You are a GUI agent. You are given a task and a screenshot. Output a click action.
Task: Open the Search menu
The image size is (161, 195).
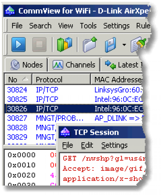coord(40,26)
